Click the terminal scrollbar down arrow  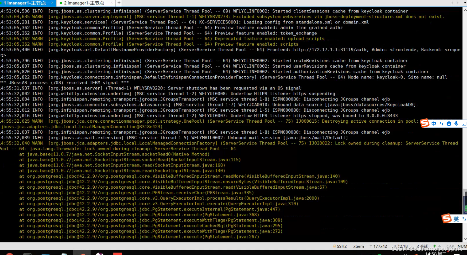click(465, 239)
